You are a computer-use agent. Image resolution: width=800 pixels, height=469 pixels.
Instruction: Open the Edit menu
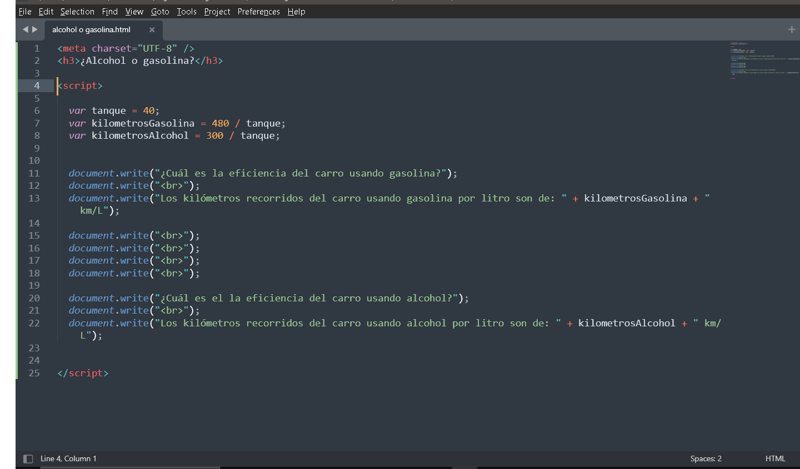pos(46,12)
